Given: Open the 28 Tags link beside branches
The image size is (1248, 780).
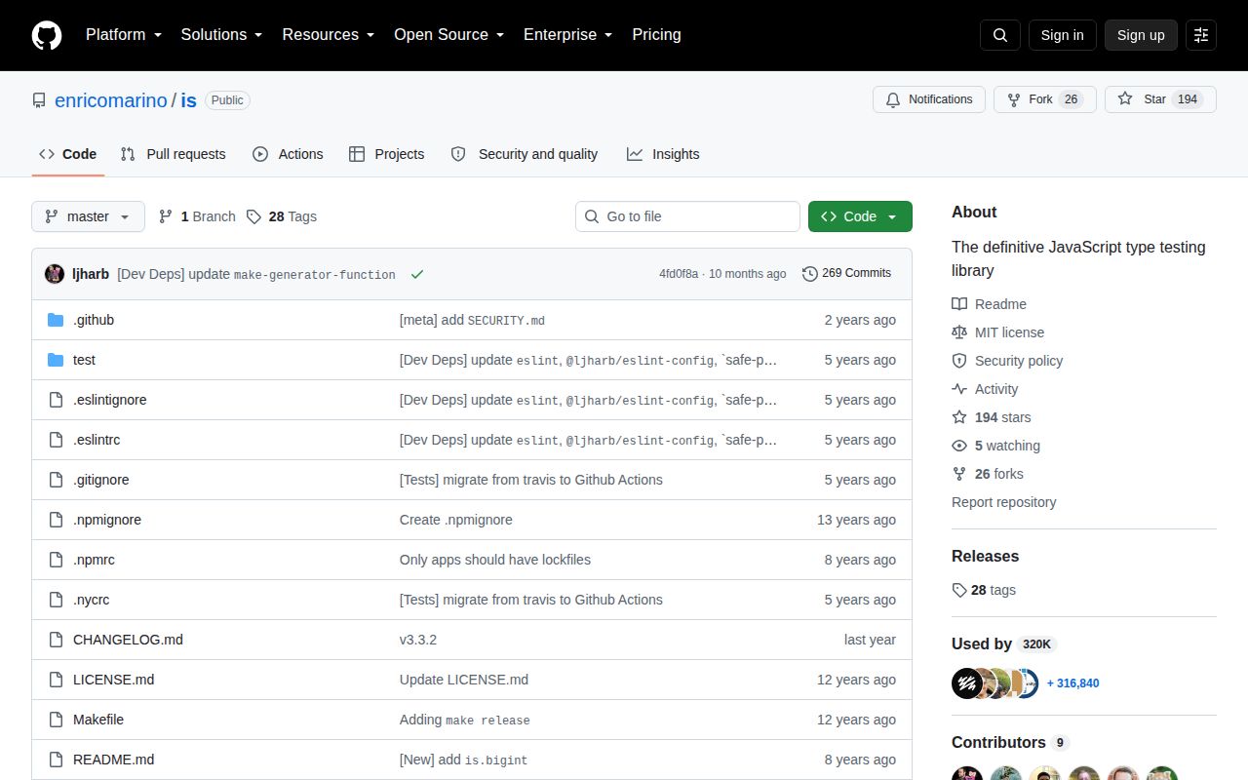Looking at the screenshot, I should (282, 216).
